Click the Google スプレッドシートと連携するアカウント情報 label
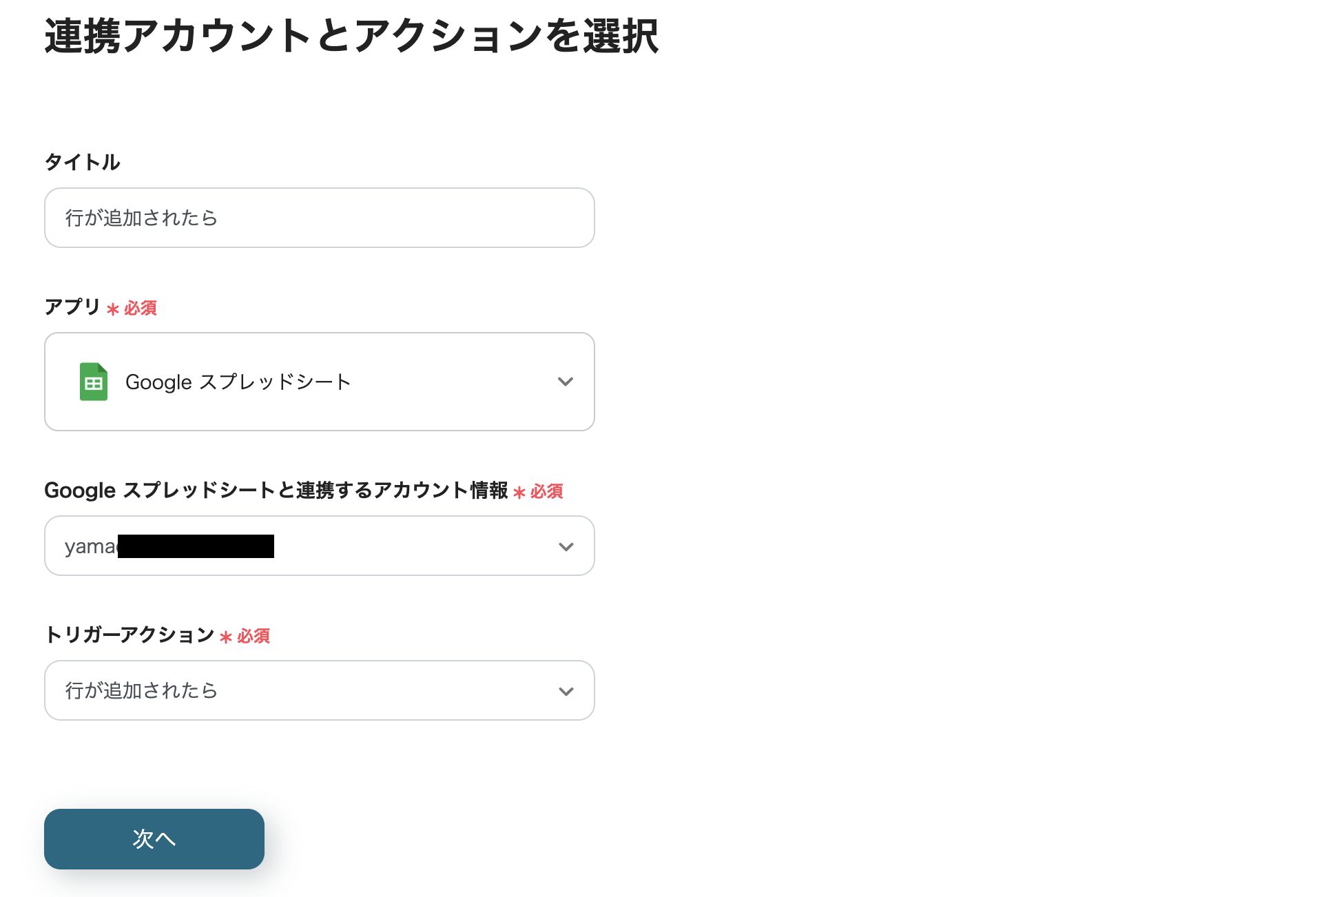Image resolution: width=1324 pixels, height=897 pixels. coord(276,491)
